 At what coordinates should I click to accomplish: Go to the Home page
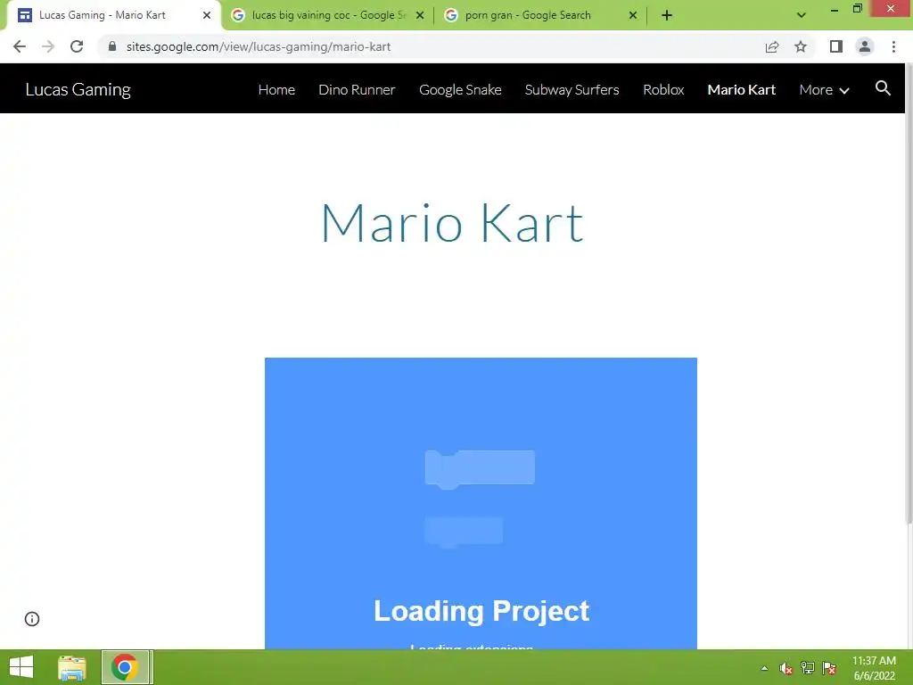tap(276, 90)
